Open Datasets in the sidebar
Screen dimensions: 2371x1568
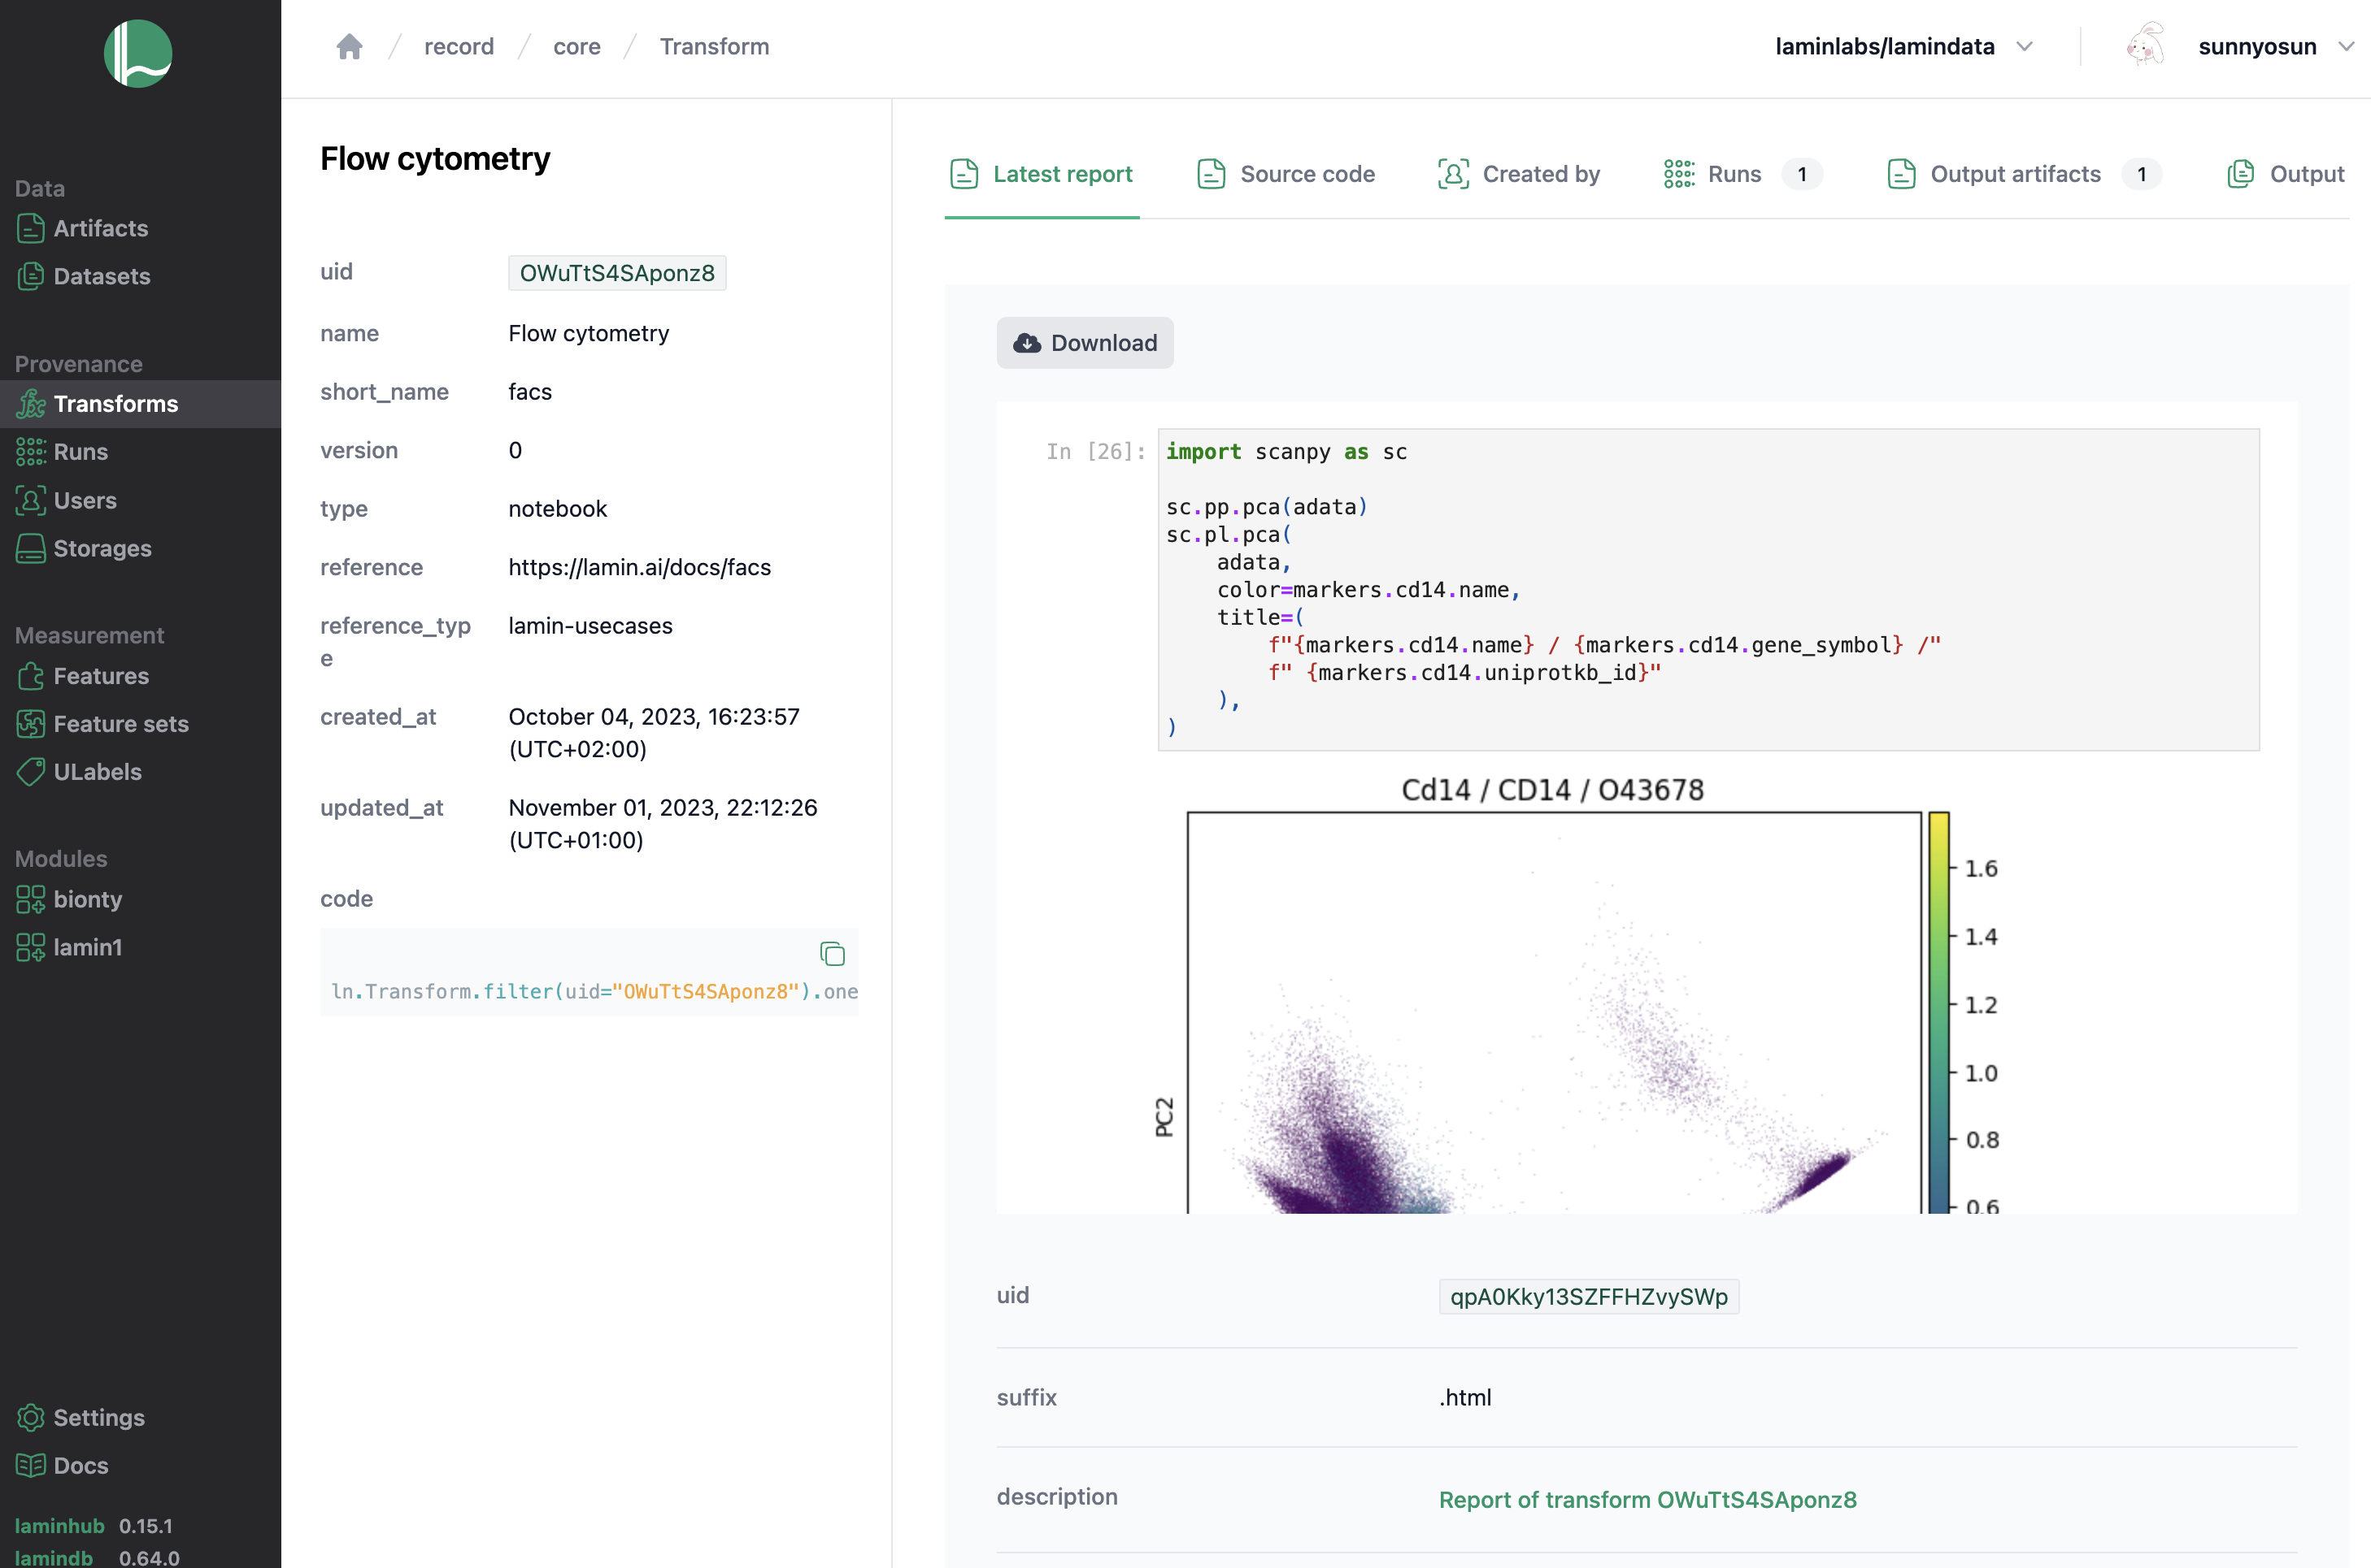[x=101, y=276]
